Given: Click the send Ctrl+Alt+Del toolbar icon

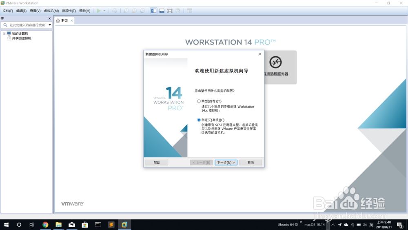Looking at the screenshot, I should click(x=115, y=11).
